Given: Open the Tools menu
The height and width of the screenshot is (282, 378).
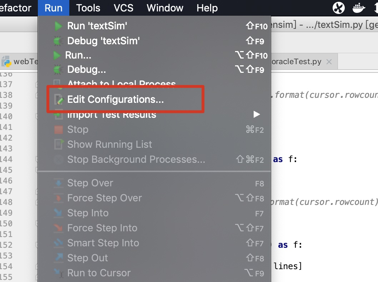Looking at the screenshot, I should point(88,8).
